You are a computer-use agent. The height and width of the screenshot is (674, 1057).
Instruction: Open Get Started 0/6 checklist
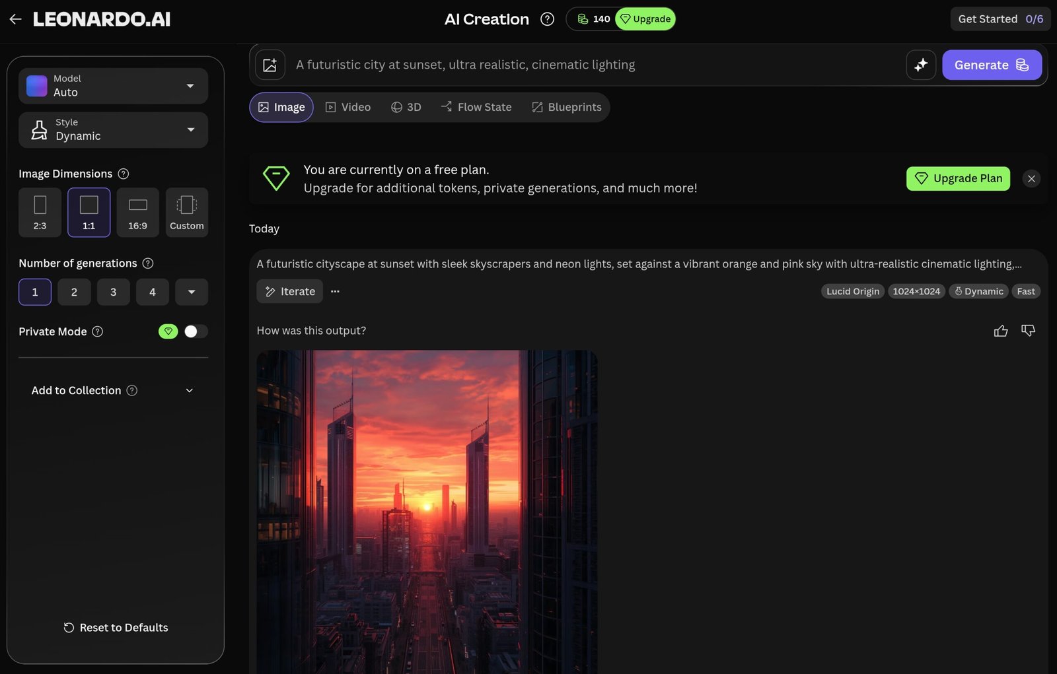tap(1001, 19)
